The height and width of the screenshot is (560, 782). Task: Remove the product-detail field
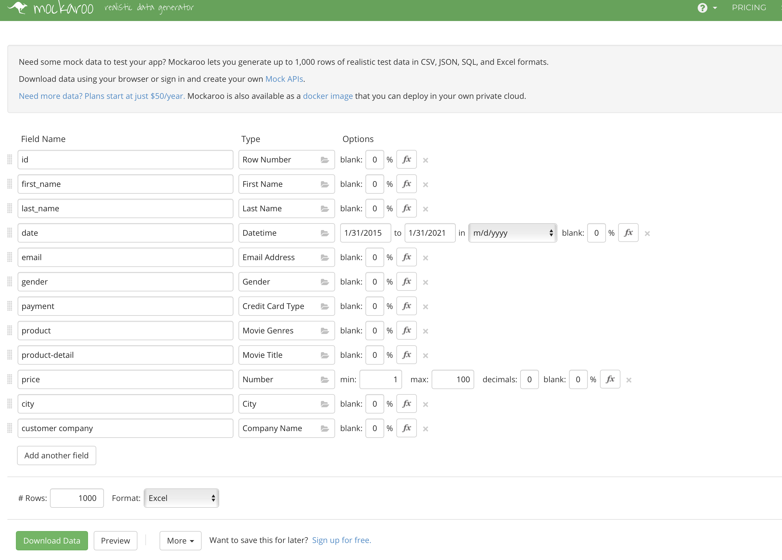pos(425,356)
